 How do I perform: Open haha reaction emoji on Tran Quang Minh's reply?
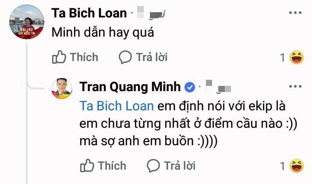pos(297,166)
